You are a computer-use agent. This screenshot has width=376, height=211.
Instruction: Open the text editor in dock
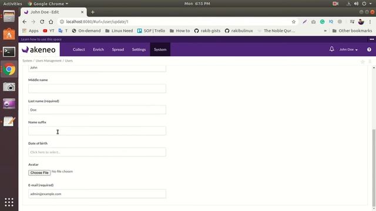[x=9, y=121]
